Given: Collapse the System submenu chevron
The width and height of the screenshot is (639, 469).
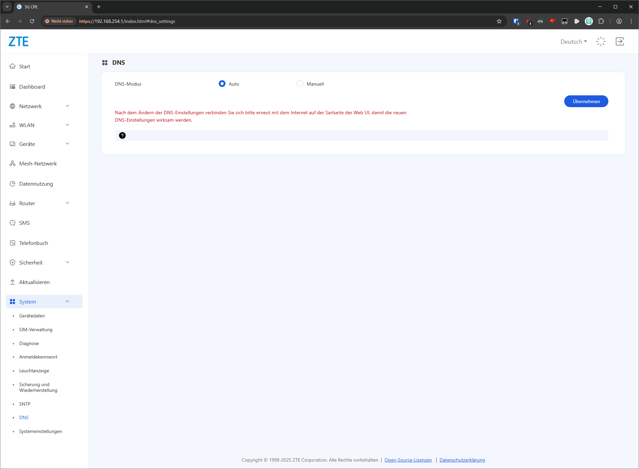Looking at the screenshot, I should [x=67, y=301].
